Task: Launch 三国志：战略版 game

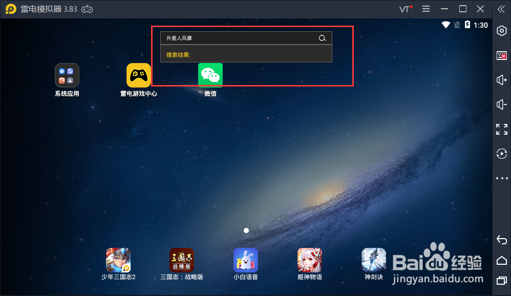Action: point(182,260)
